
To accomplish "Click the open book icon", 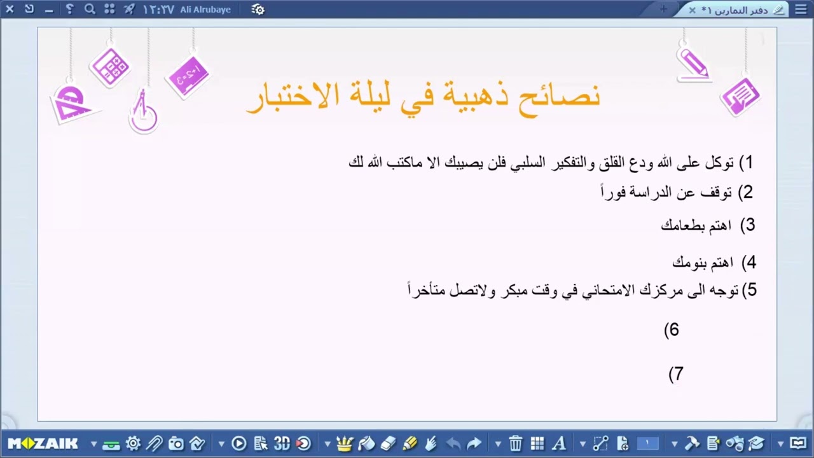I will [x=798, y=443].
